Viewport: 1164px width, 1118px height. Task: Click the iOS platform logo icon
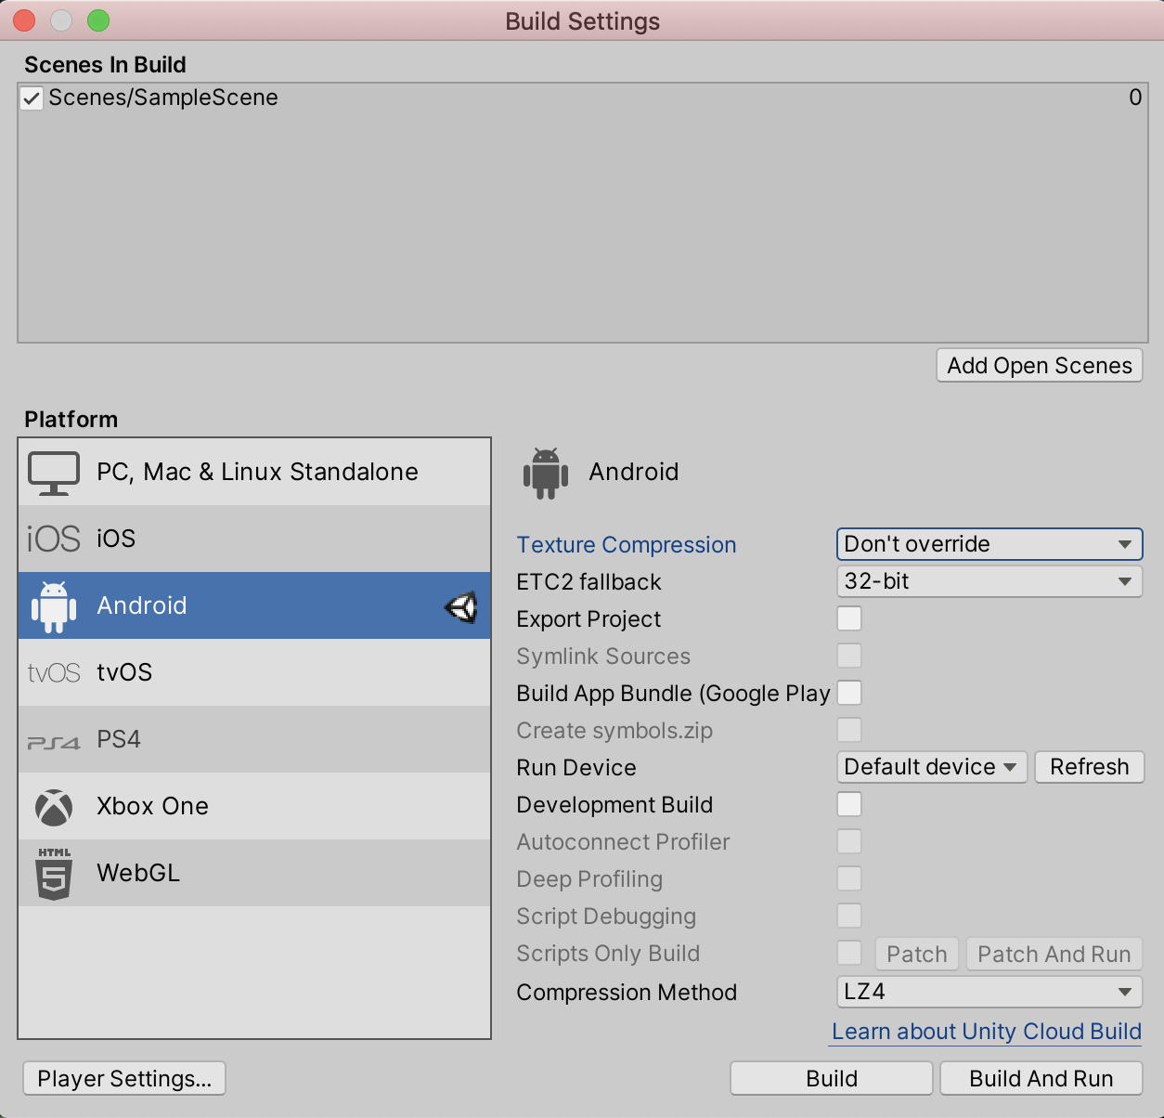(54, 539)
